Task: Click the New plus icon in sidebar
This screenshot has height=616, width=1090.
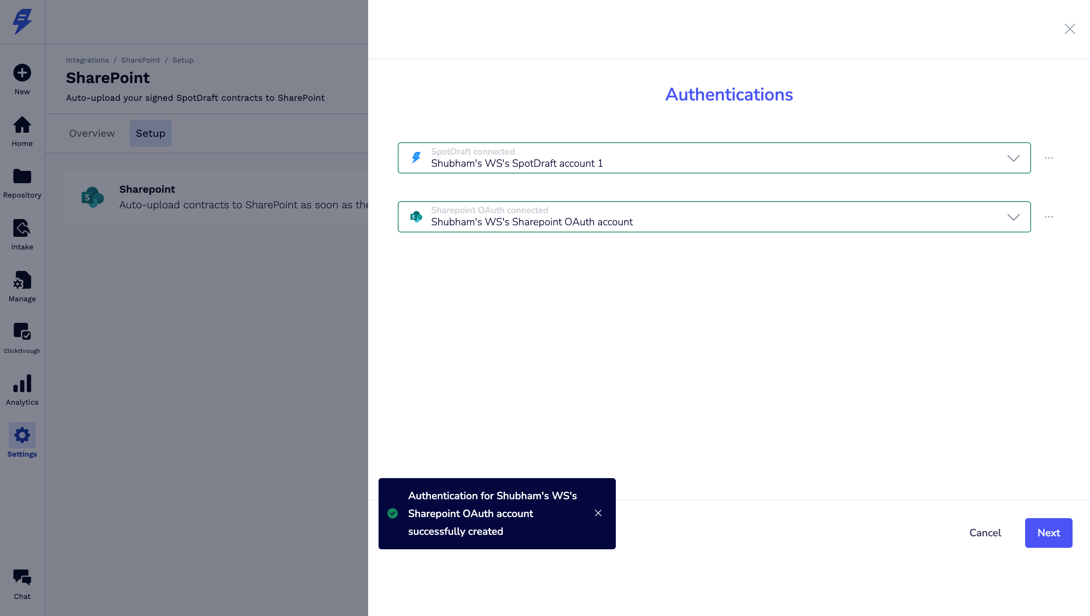Action: click(x=22, y=73)
